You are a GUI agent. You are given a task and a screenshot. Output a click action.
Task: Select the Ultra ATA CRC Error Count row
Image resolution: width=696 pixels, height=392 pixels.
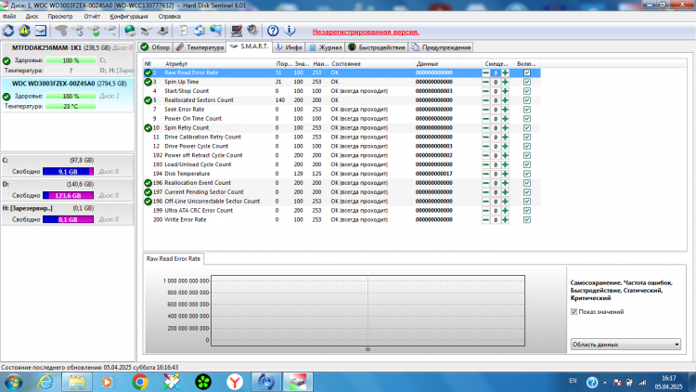pos(342,211)
